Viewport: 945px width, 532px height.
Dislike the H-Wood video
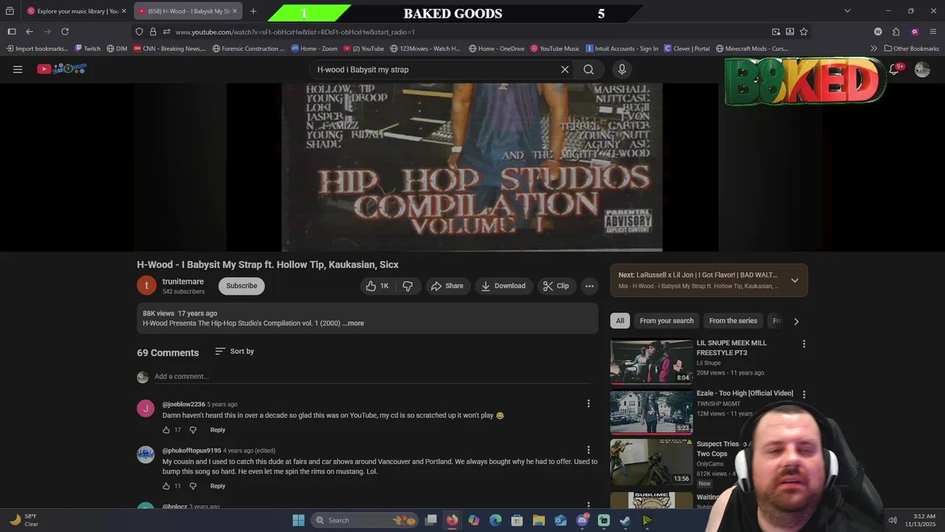(x=408, y=286)
